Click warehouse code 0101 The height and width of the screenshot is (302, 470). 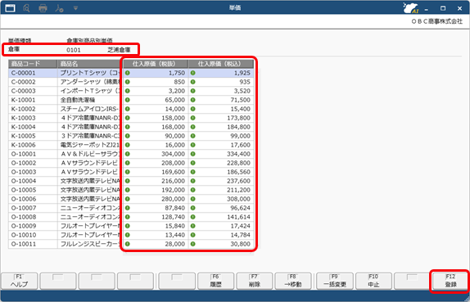(x=74, y=50)
